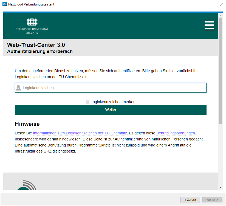This screenshot has height=206, width=226.
Task: Click the user silhouette icon in login field
Action: [18, 88]
